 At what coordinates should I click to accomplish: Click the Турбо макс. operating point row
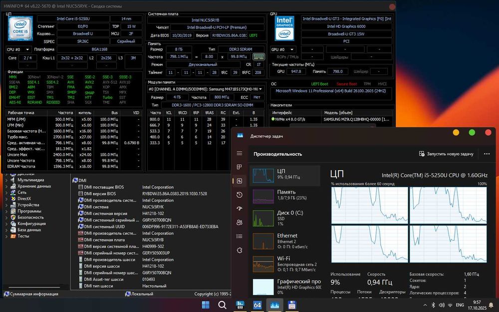pyautogui.click(x=73, y=137)
